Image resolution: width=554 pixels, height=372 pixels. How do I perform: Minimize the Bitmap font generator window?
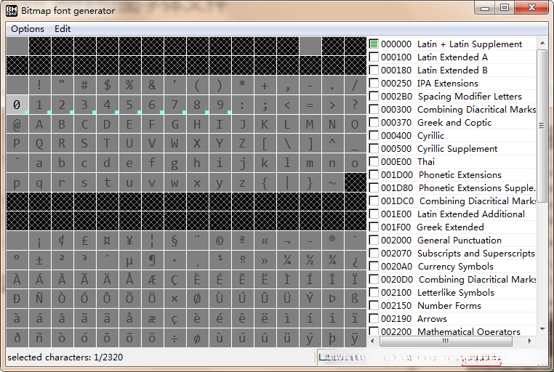(485, 8)
